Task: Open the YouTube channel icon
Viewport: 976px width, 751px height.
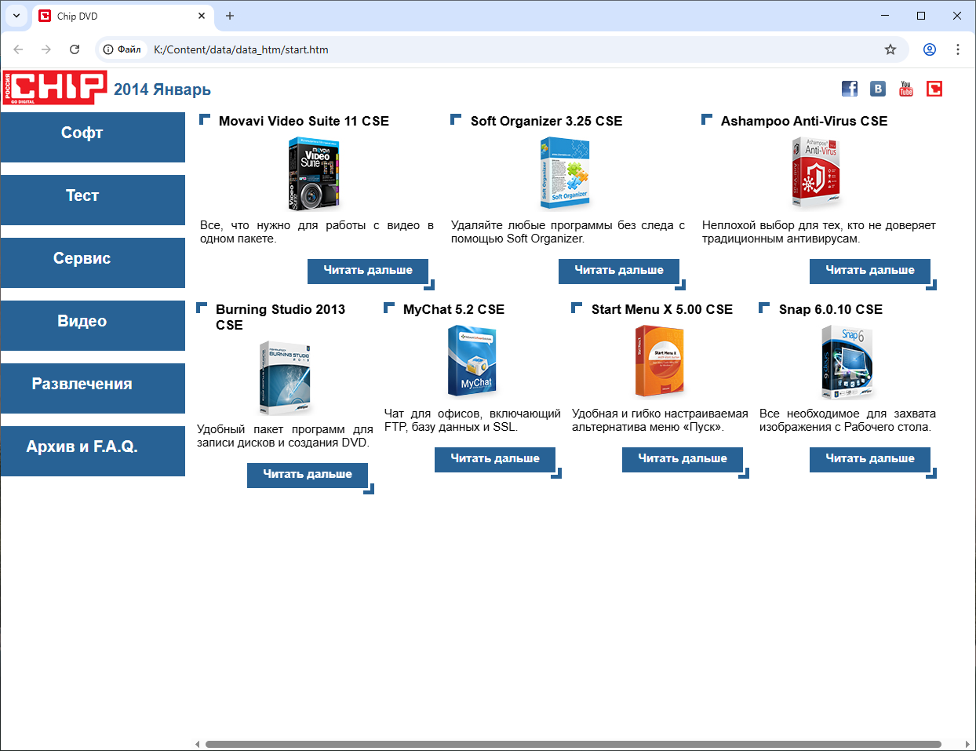Action: [x=906, y=89]
